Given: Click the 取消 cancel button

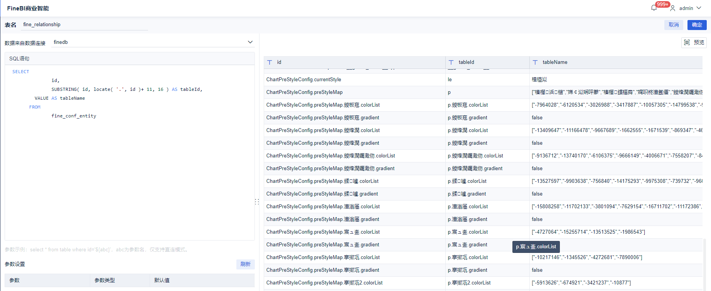Looking at the screenshot, I should click(x=674, y=25).
